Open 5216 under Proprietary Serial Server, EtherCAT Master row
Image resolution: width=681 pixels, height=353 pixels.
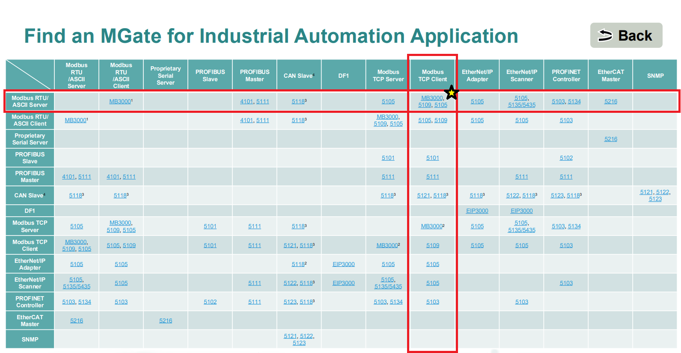(166, 321)
